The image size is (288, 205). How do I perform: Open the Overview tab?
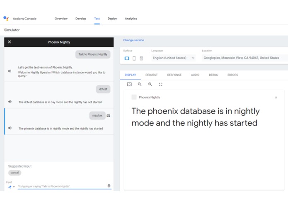[61, 19]
